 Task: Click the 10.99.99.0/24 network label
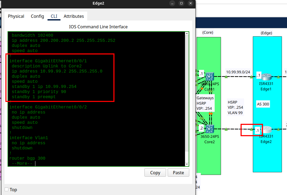point(238,72)
